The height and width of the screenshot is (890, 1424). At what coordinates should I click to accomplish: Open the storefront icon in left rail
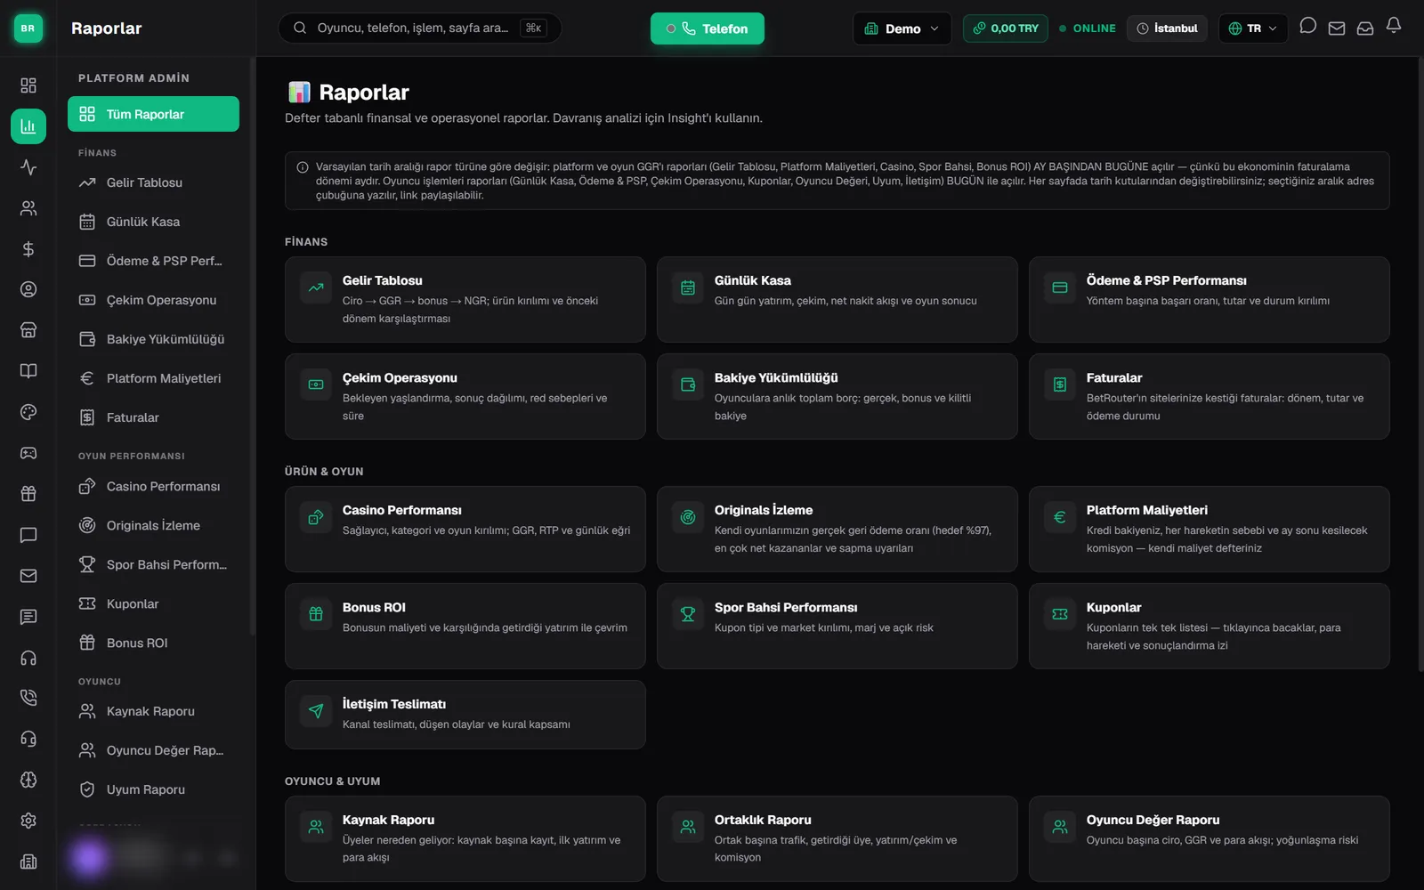click(x=28, y=330)
